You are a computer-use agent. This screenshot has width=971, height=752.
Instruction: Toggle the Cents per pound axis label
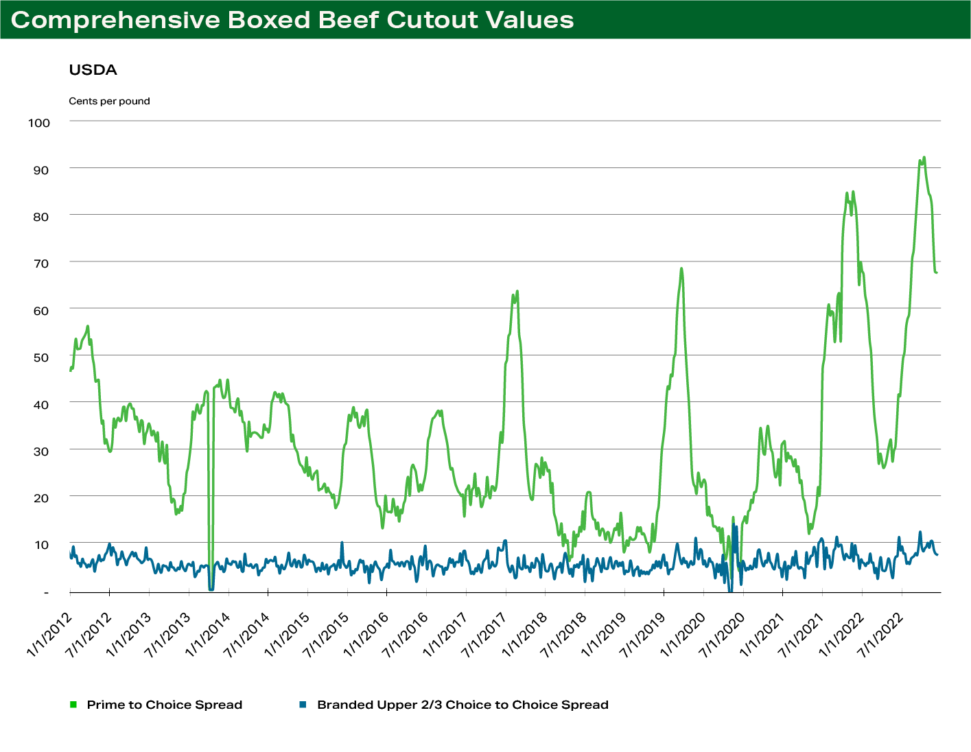pyautogui.click(x=109, y=101)
